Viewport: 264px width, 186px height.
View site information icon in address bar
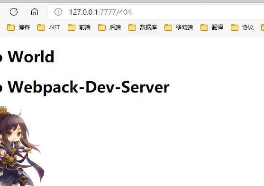click(x=58, y=12)
